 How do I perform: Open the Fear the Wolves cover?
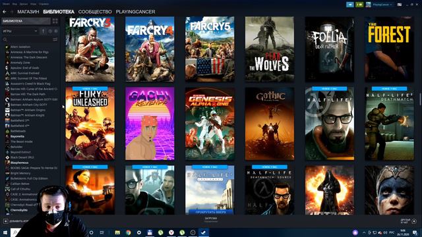tap(270, 49)
